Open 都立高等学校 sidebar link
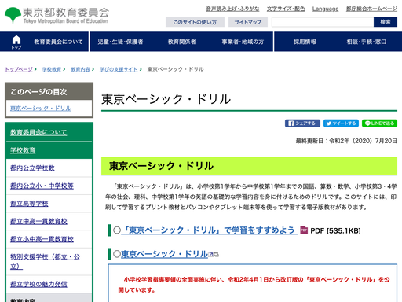Image resolution: width=402 pixels, height=302 pixels. (x=29, y=204)
